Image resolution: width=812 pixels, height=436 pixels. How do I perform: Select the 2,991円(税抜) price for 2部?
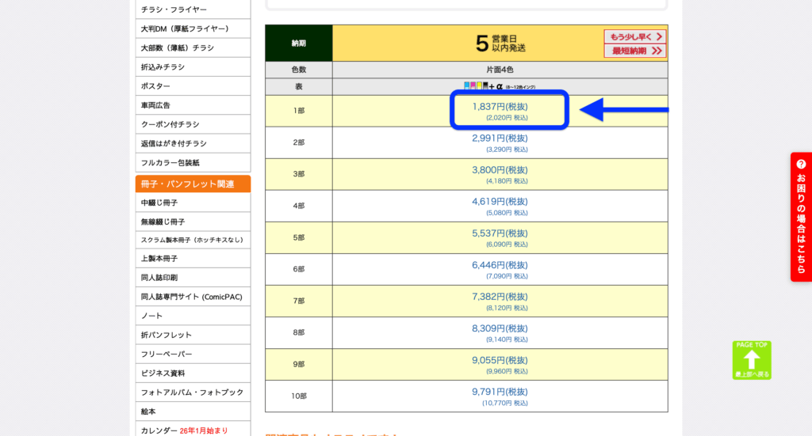click(x=500, y=138)
